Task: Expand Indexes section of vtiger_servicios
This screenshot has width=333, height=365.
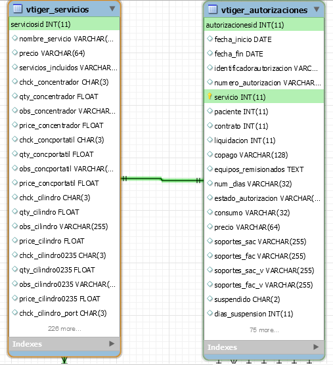Action: pyautogui.click(x=112, y=343)
